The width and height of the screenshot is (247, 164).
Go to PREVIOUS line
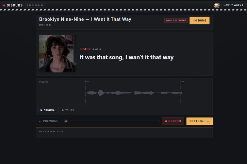click(48, 121)
